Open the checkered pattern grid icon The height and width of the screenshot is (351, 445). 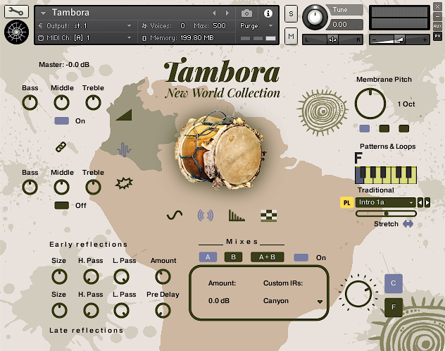(x=268, y=216)
